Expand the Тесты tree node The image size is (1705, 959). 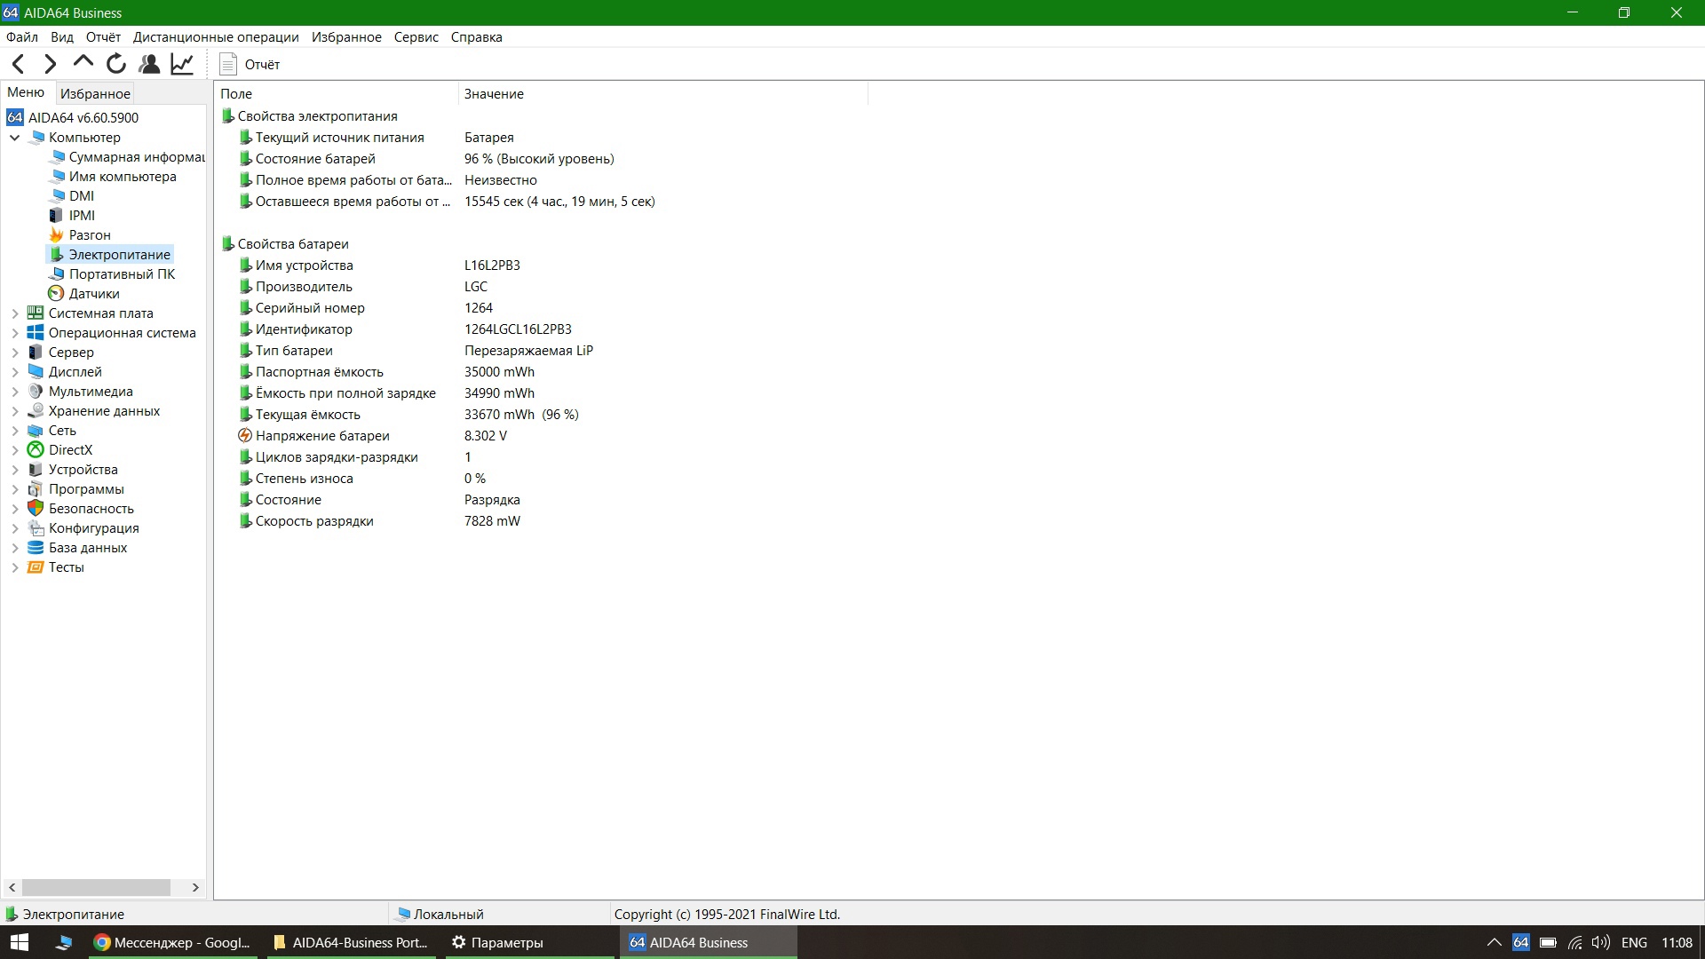click(15, 567)
